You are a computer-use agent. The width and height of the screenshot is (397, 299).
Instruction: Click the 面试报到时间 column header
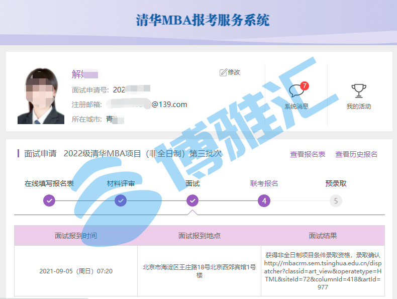76,236
